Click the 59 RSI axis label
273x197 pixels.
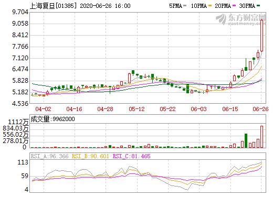tap(25, 176)
